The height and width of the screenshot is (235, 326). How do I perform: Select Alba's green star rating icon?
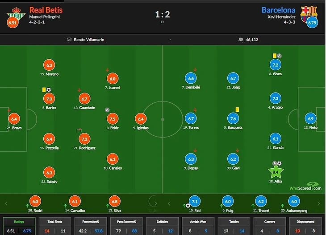[276, 172]
